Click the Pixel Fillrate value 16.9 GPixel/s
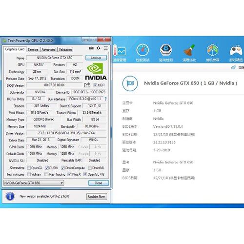Viewport: 244px width, 244px height. click(x=39, y=113)
